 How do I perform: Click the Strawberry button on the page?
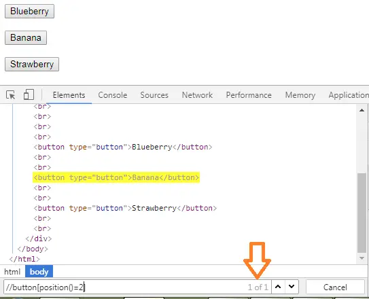[32, 65]
